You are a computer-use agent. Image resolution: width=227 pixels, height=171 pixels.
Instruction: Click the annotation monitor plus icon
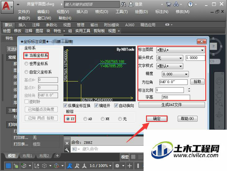[130, 166]
